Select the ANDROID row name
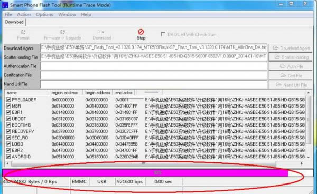The height and width of the screenshot is (194, 317). click(x=21, y=157)
